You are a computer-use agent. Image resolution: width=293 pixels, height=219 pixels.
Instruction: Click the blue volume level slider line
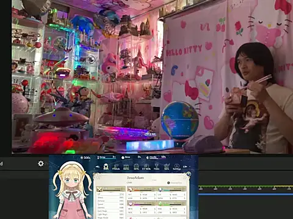coord(245,194)
